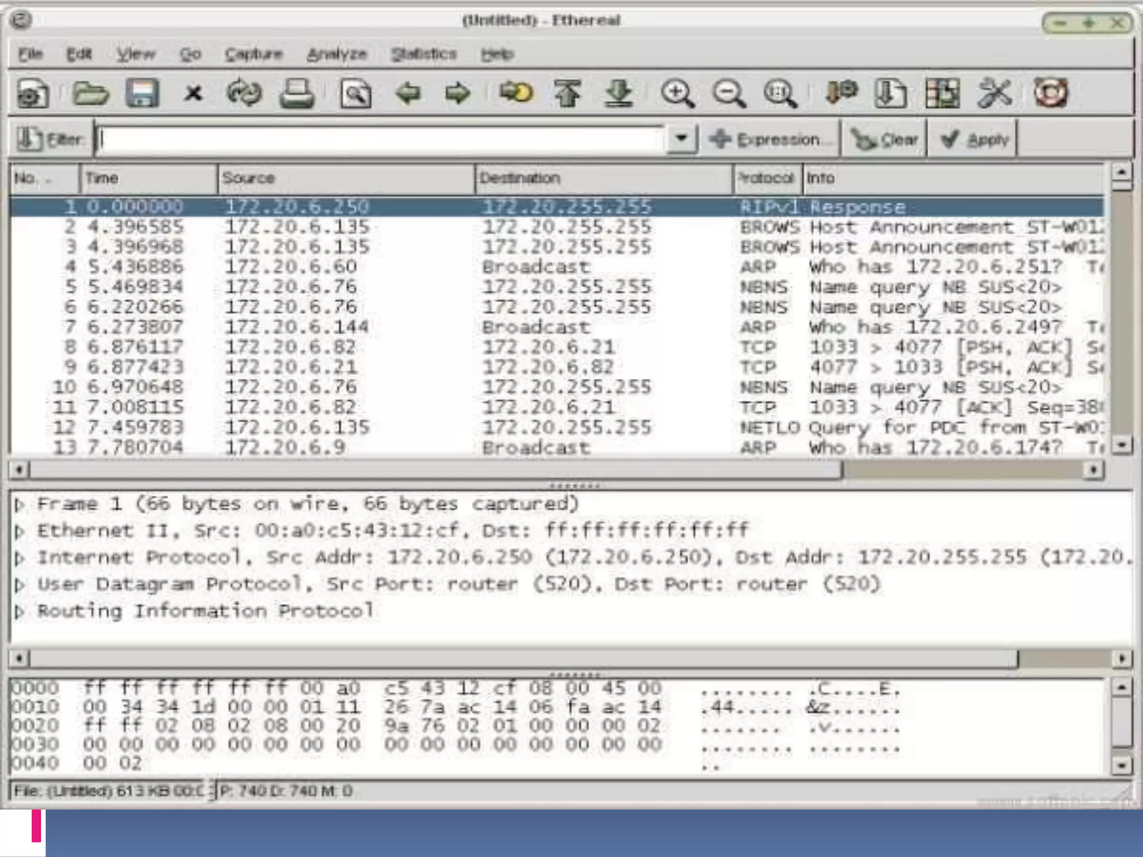This screenshot has width=1143, height=857.
Task: Click the packet list horizontal scrollbar thumb
Action: click(x=435, y=470)
